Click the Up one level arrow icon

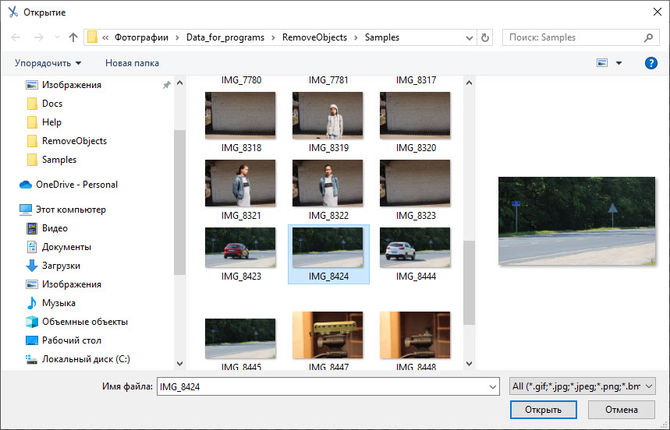point(73,37)
